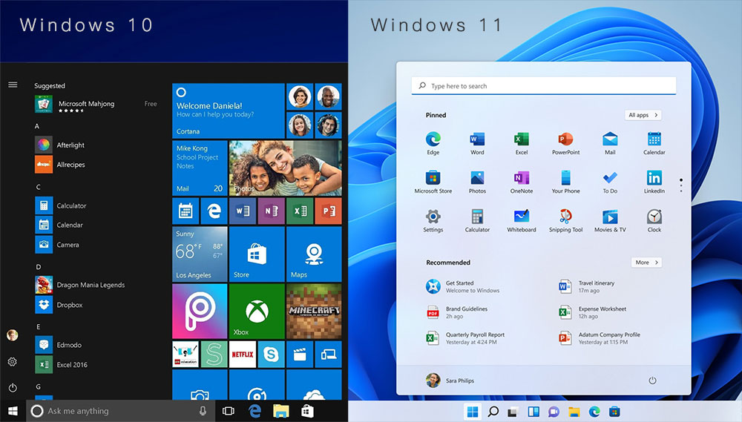
Task: Launch Whiteboard pinned app
Action: [522, 220]
